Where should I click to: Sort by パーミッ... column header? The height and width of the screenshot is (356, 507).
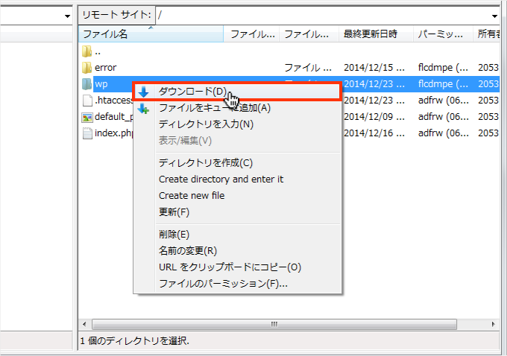coord(443,34)
